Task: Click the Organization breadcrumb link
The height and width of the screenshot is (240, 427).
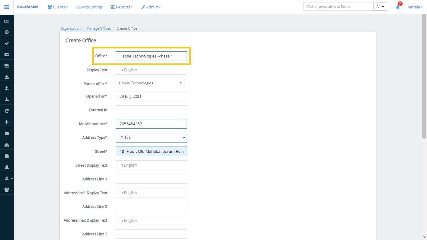Action: (x=70, y=28)
